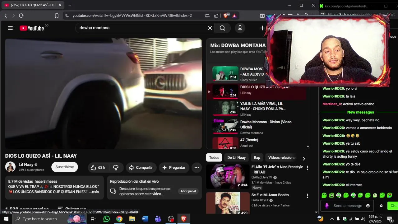Open Brave Shields lion icon

pos(226,16)
